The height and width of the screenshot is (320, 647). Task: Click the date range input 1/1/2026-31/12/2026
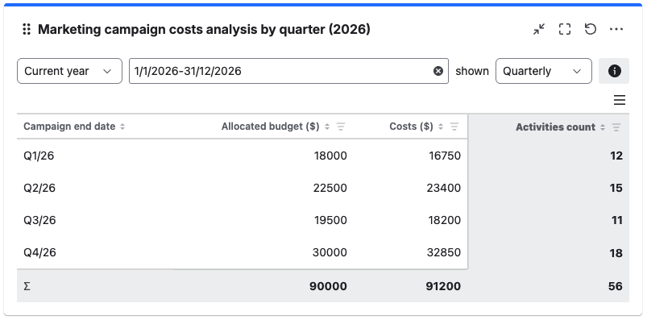pos(288,71)
